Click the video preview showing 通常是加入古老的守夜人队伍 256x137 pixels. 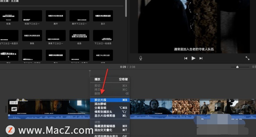click(194, 26)
